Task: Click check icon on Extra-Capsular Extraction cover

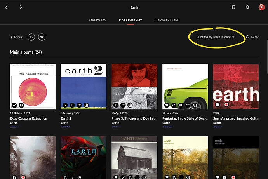Action: 14,105
